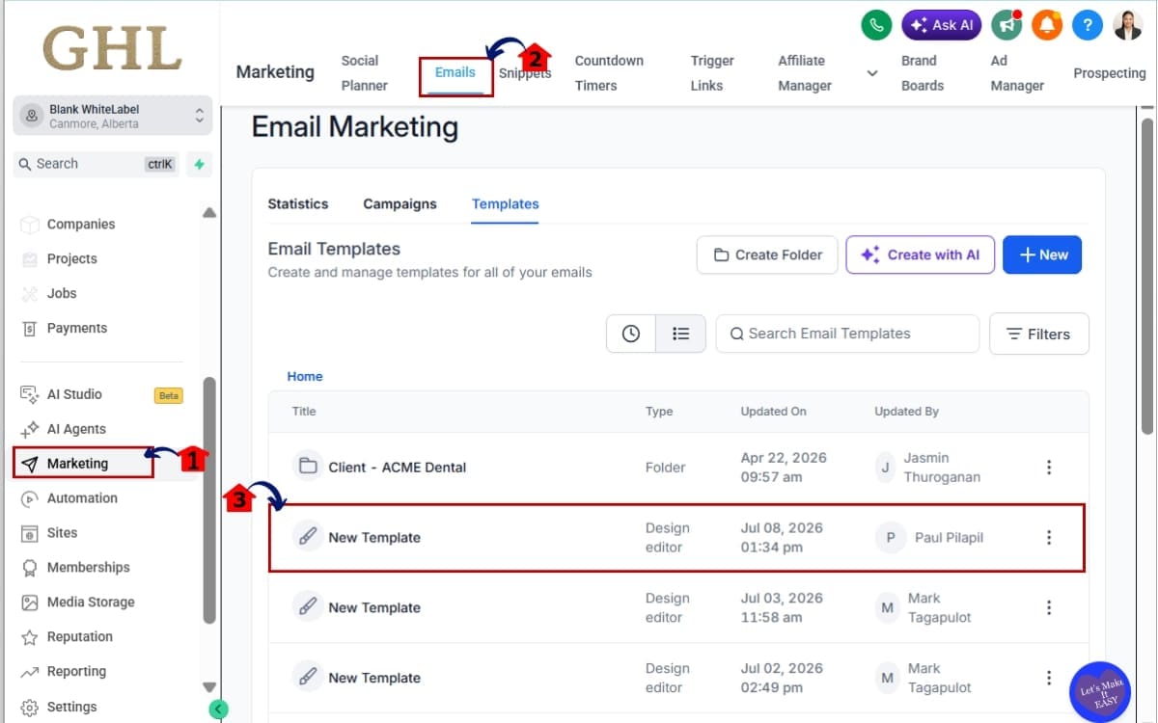Open the Client - ACME Dental folder

point(398,468)
